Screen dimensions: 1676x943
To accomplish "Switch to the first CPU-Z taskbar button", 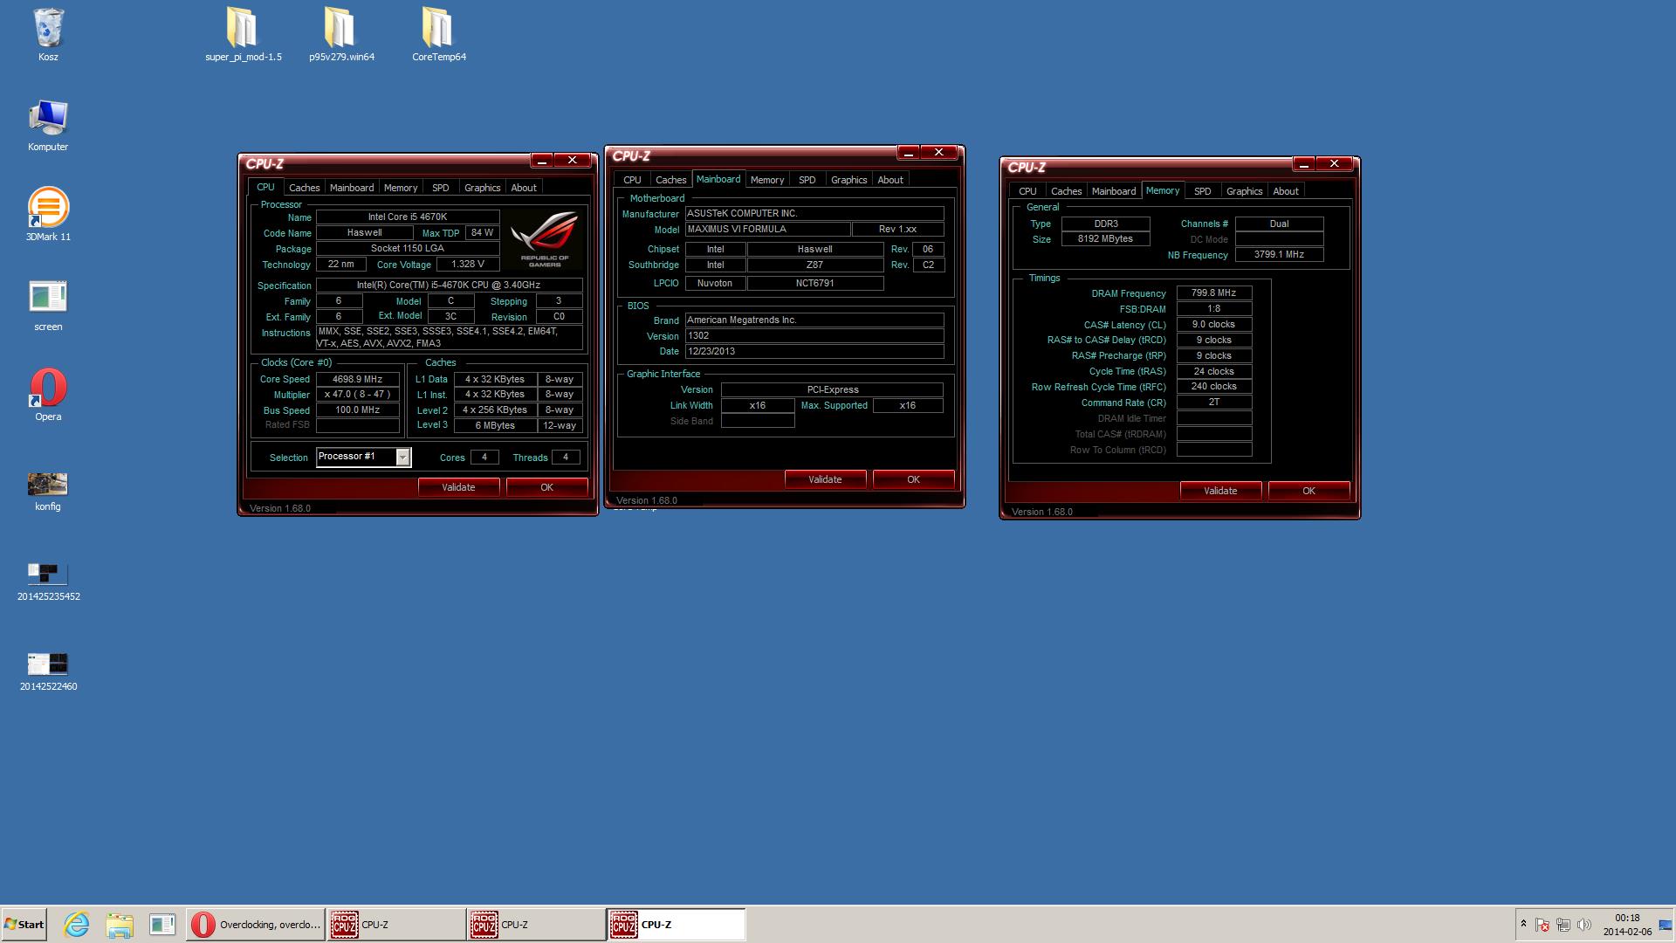I will pyautogui.click(x=396, y=924).
